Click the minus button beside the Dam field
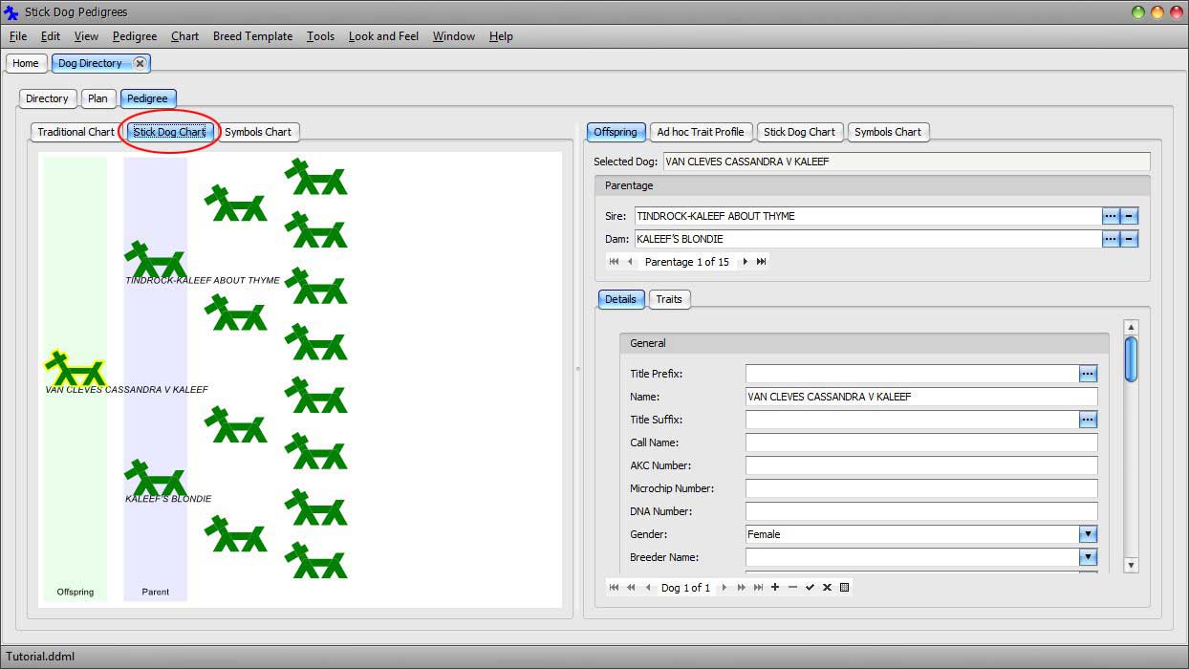The width and height of the screenshot is (1189, 669). (1129, 239)
